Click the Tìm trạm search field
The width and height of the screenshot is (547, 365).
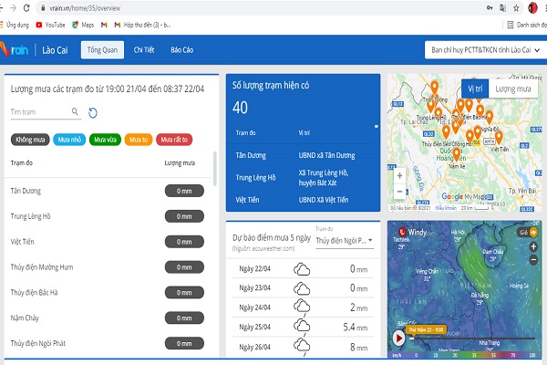[41, 112]
